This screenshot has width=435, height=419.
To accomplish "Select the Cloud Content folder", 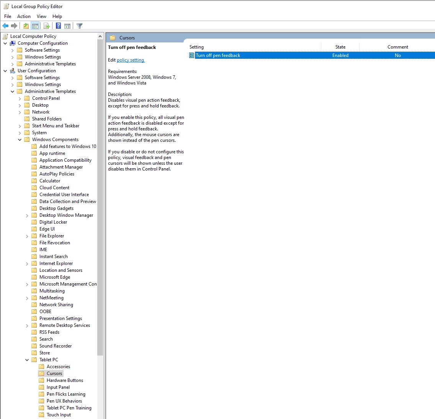I will 54,187.
